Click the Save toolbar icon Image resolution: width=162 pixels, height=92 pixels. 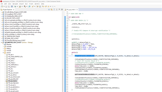pyautogui.click(x=6, y=6)
